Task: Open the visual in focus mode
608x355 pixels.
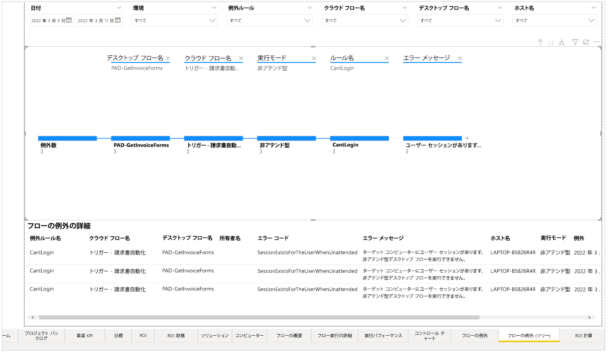Action: click(586, 42)
